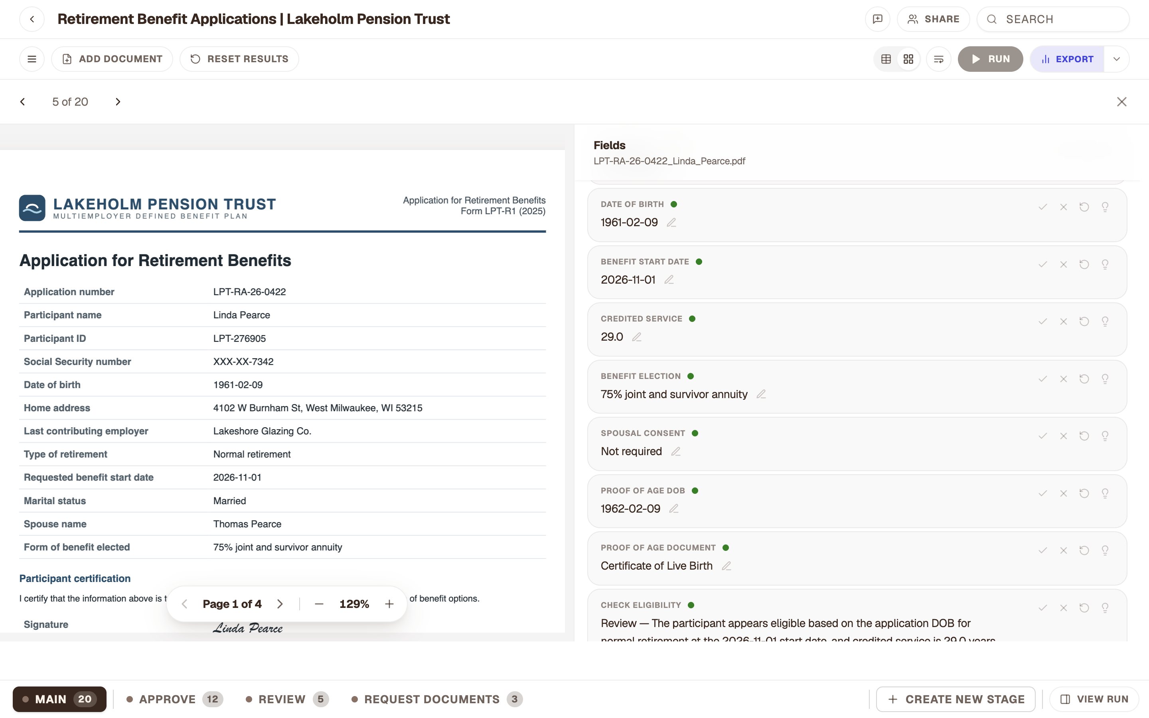Approve the Date of Birth field checkmark

pyautogui.click(x=1042, y=207)
